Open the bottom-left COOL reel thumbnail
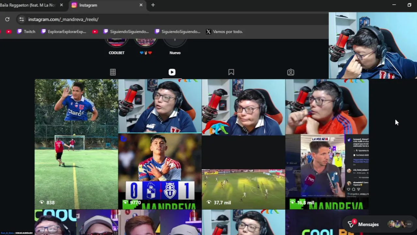 point(76,222)
